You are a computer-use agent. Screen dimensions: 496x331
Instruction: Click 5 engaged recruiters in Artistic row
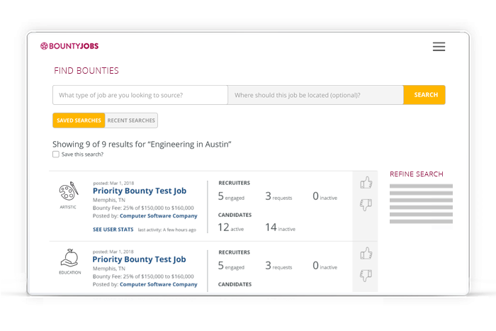231,196
